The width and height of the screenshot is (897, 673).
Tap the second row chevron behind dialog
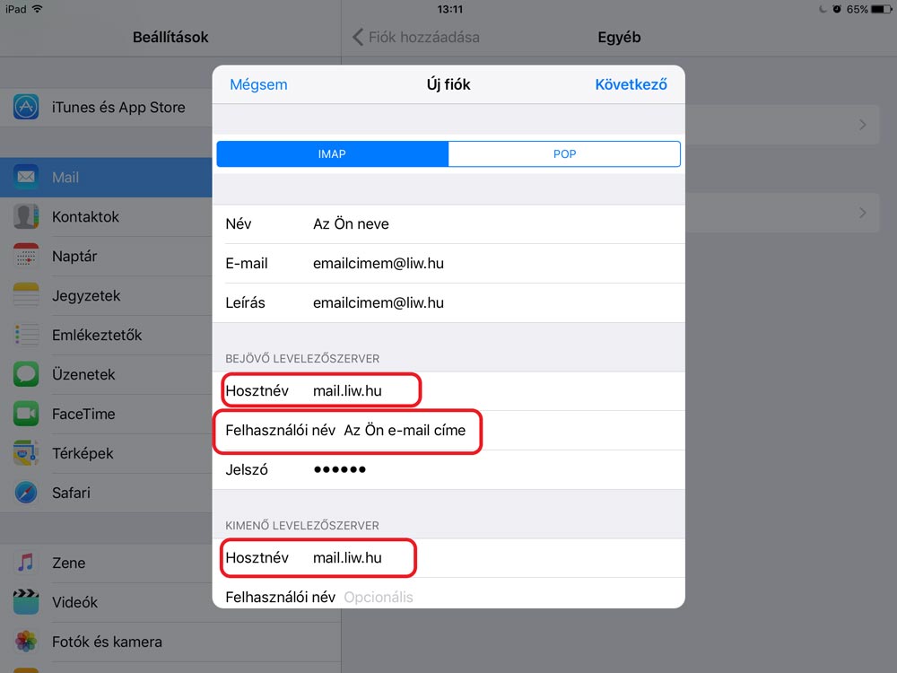coord(862,213)
